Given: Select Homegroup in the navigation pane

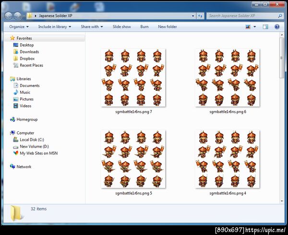Looking at the screenshot, I should 27,119.
